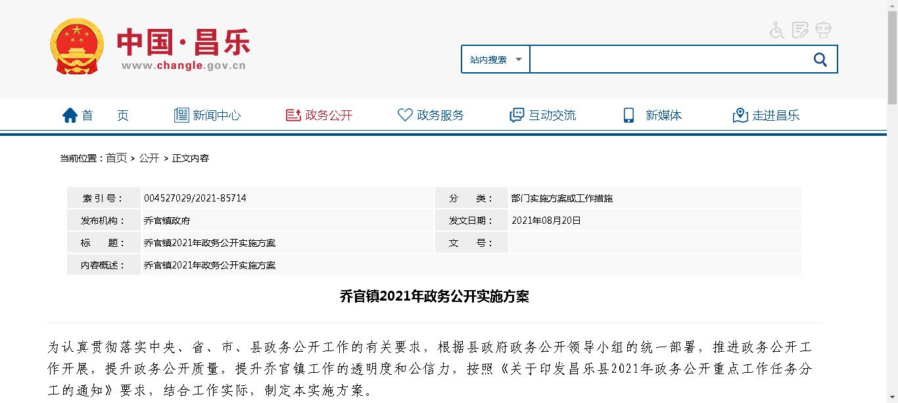Click the magnifying glass search button
This screenshot has height=403, width=898.
[x=820, y=60]
